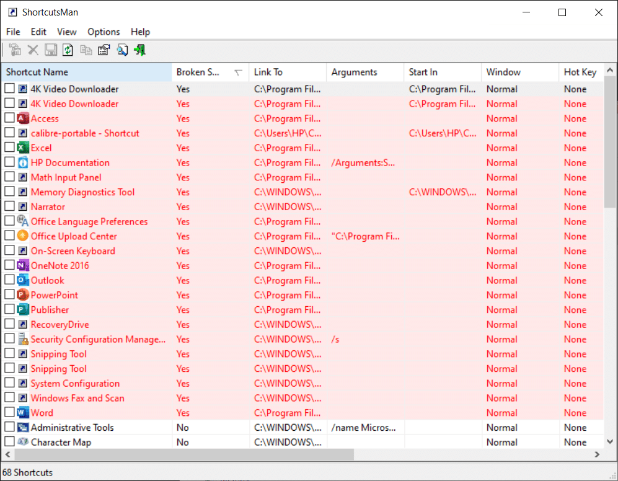The image size is (618, 481).
Task: Click the "/Arguments:S..." cell
Action: 363,162
